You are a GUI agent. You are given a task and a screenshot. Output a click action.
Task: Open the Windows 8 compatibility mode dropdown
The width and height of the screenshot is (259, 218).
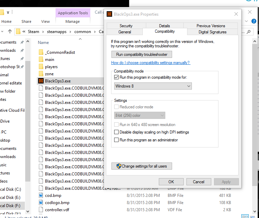click(153, 86)
